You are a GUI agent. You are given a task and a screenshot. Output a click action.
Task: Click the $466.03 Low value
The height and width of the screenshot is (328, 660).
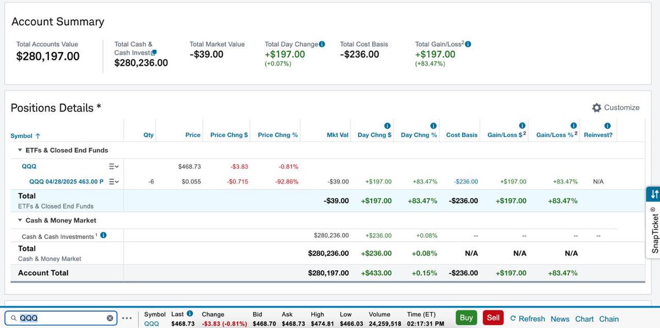pyautogui.click(x=351, y=324)
